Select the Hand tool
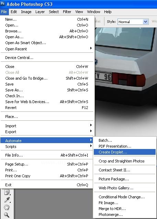 point(7,207)
